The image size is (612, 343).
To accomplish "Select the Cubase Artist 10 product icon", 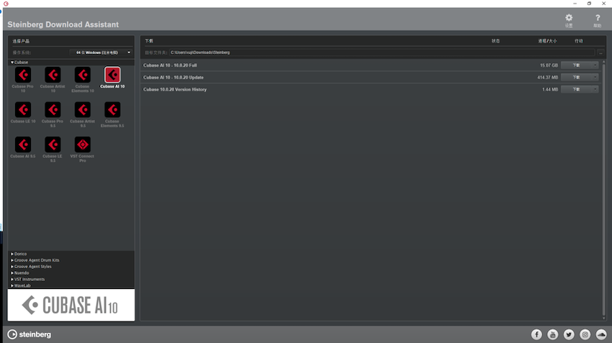I will (53, 75).
